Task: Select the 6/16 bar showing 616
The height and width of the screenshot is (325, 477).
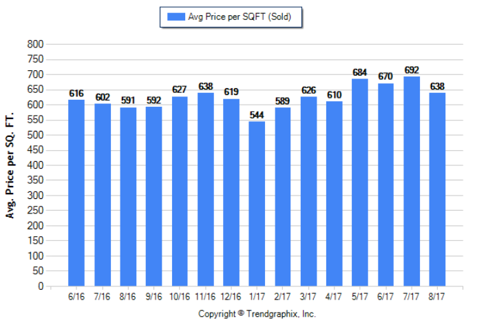Action: (x=76, y=193)
